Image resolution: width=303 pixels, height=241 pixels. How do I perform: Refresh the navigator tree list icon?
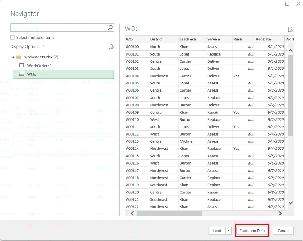coord(111,46)
